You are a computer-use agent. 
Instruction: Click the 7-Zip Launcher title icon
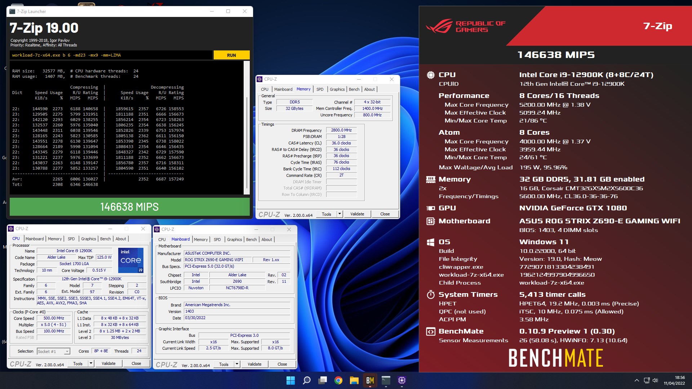click(12, 11)
